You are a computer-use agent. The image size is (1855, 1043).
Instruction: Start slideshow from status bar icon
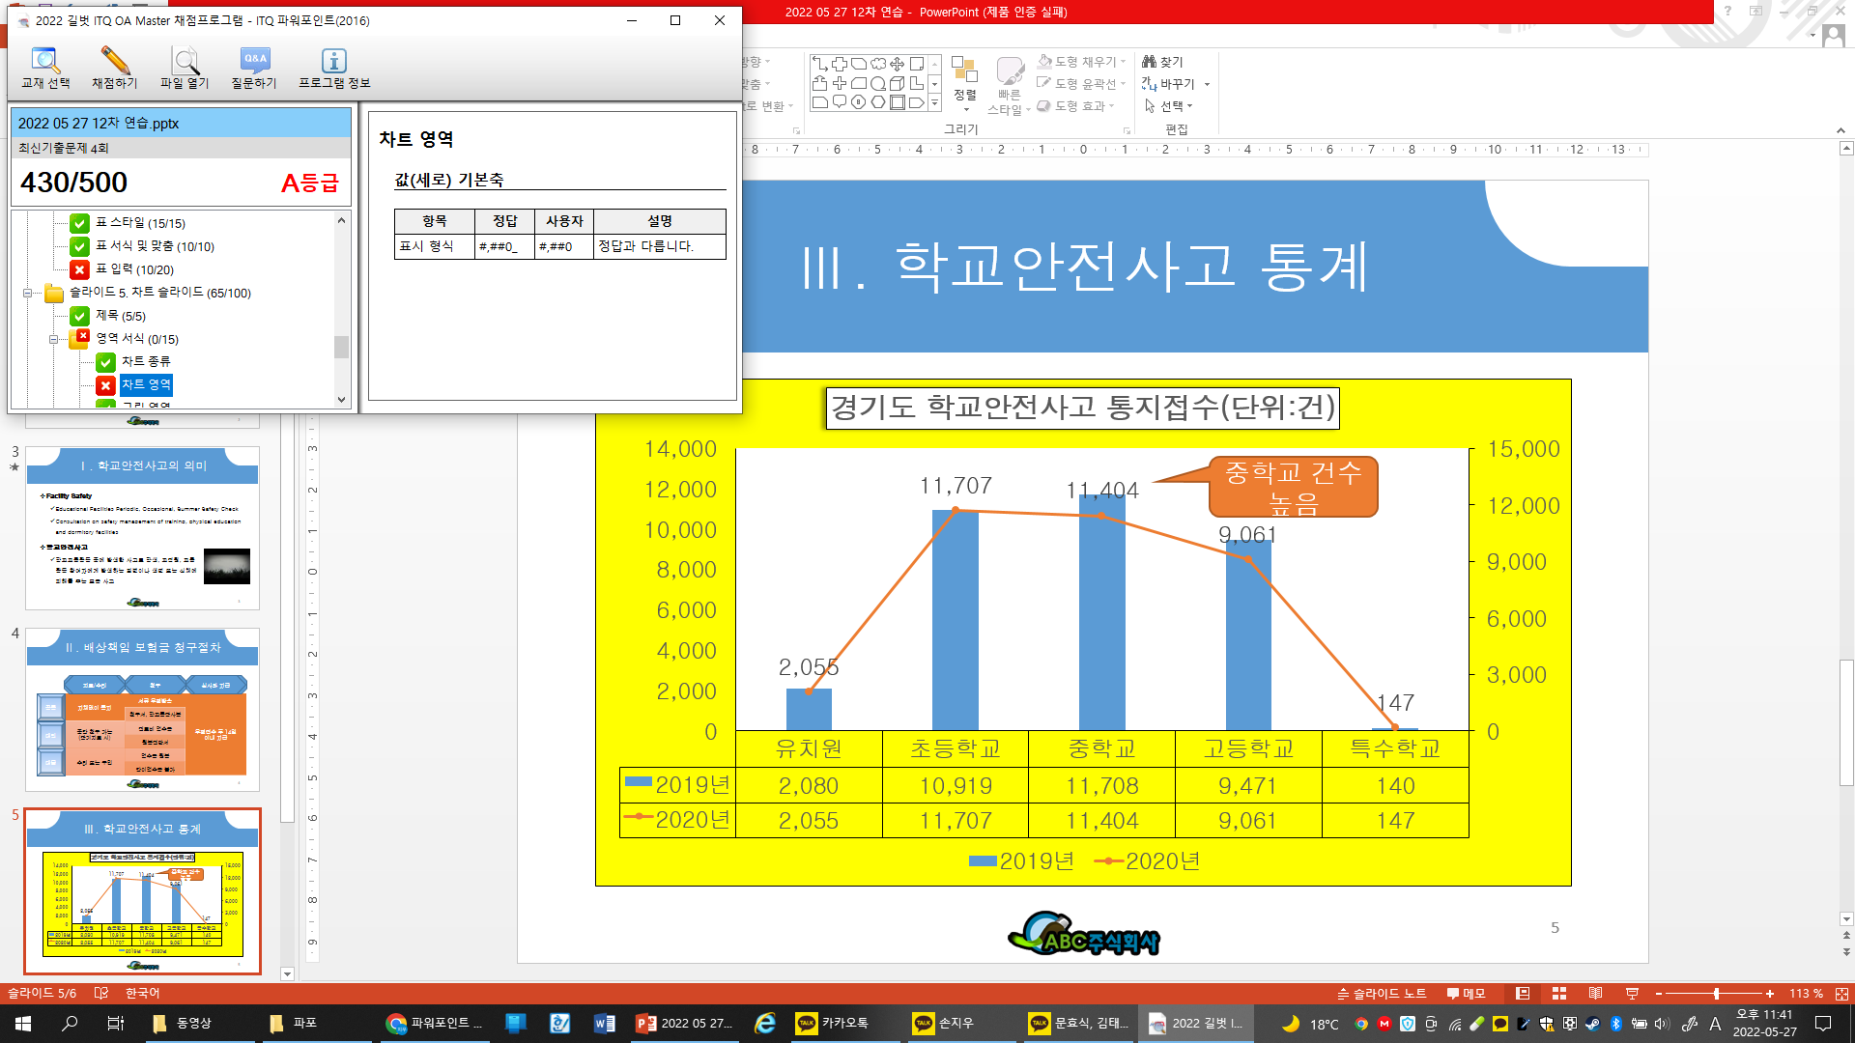tap(1632, 994)
